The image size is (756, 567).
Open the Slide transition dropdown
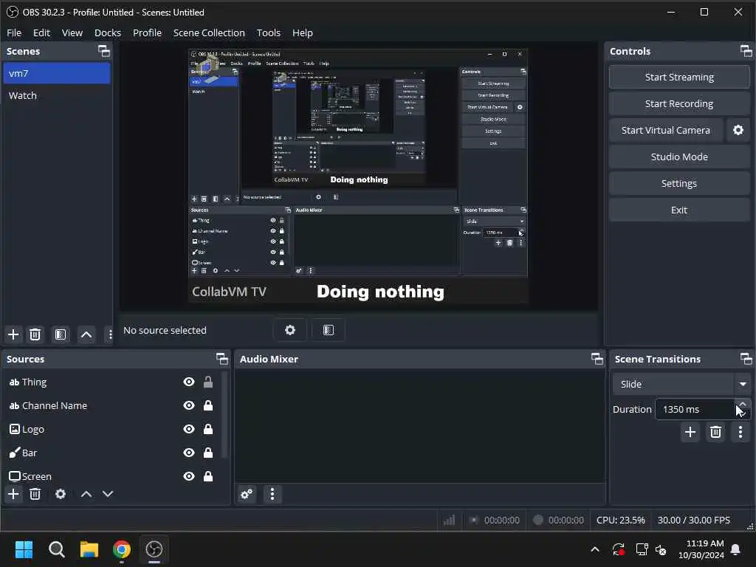681,384
